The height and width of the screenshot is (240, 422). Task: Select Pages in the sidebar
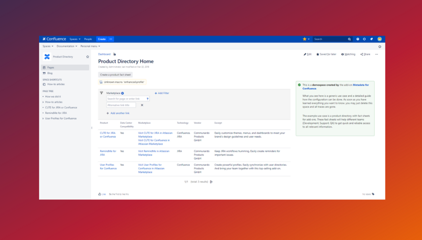[65, 67]
